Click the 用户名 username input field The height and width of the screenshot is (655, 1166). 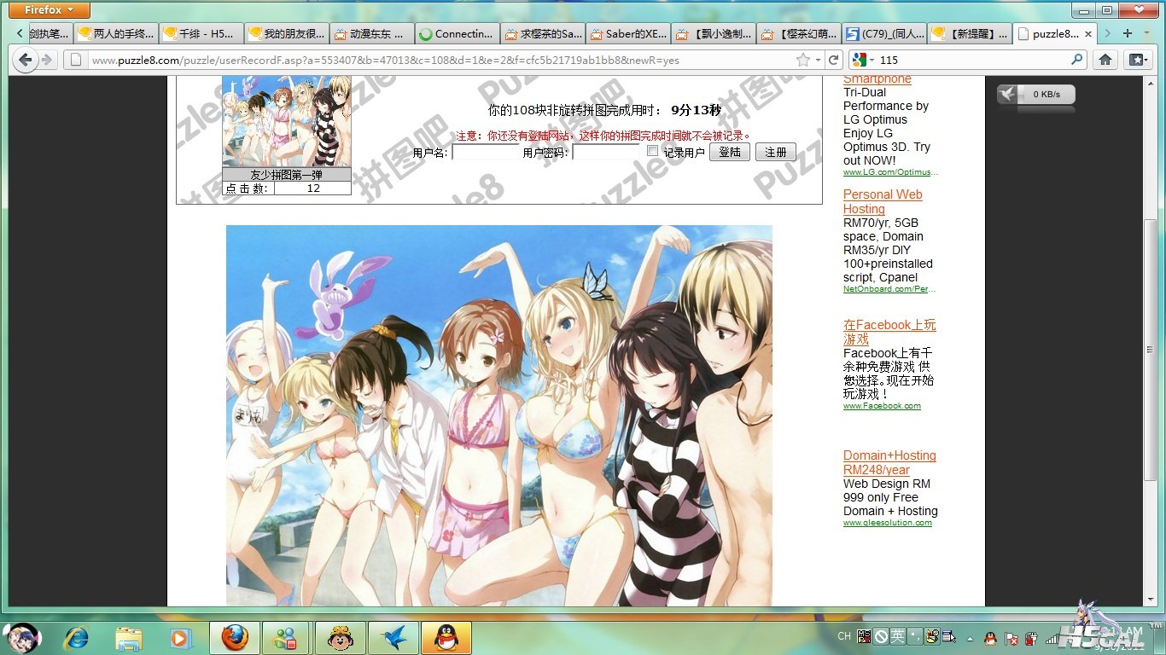(485, 153)
